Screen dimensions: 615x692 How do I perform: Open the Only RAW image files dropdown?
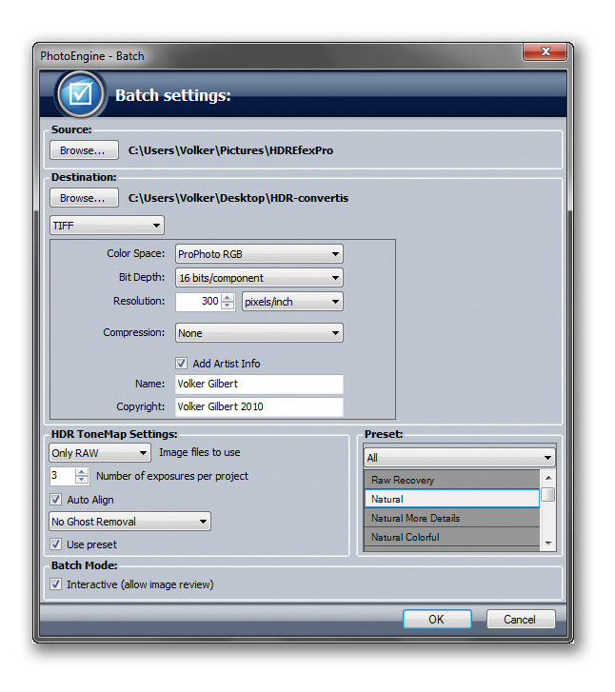point(100,453)
